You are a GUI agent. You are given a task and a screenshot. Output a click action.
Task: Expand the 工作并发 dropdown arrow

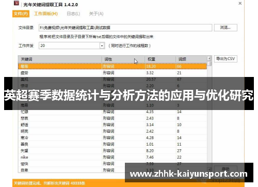102,46
